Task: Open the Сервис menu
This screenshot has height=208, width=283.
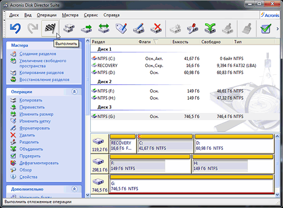Action: 91,15
